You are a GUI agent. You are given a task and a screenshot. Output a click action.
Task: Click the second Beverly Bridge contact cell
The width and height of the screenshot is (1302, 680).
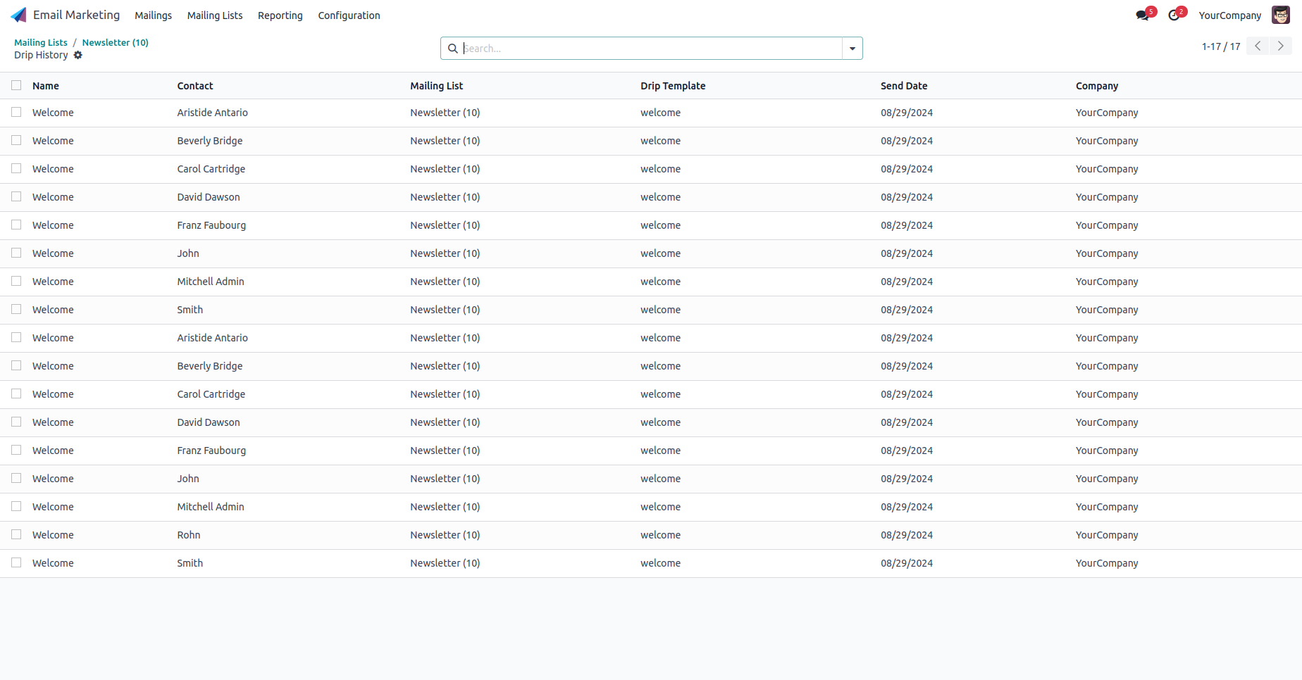[x=210, y=366]
